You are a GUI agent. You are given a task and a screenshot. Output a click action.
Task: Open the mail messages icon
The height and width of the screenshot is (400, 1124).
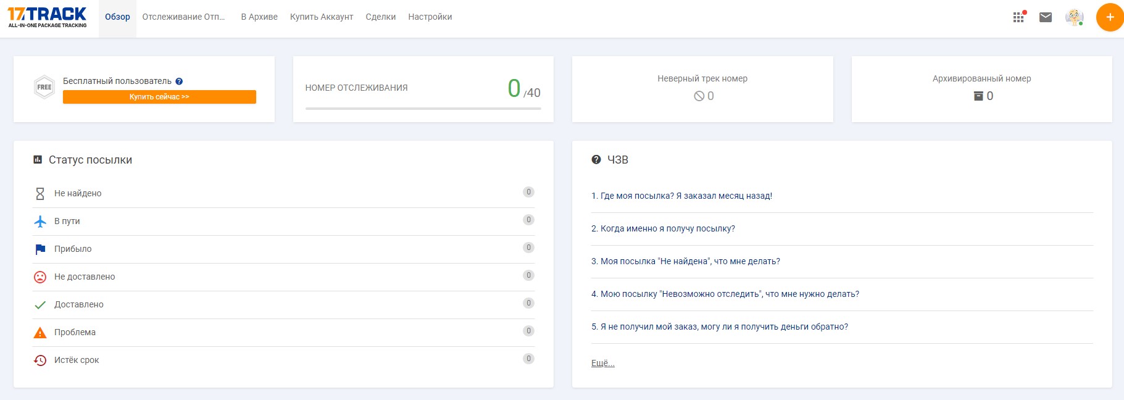1046,17
